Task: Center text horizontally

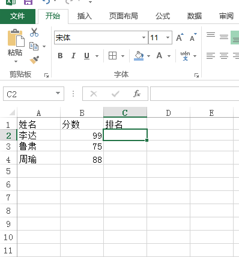Action: pos(224,56)
